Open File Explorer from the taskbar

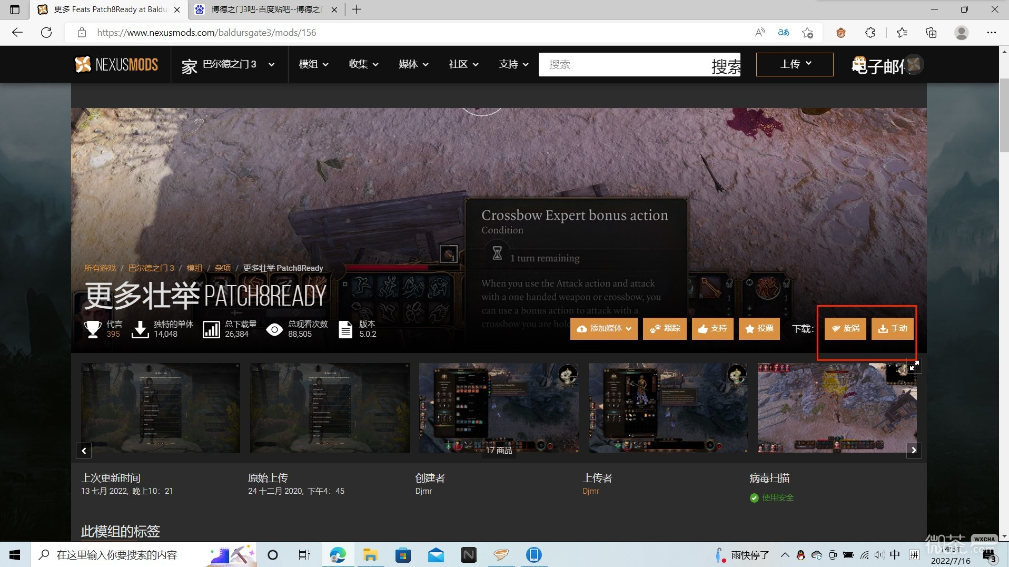(x=370, y=555)
